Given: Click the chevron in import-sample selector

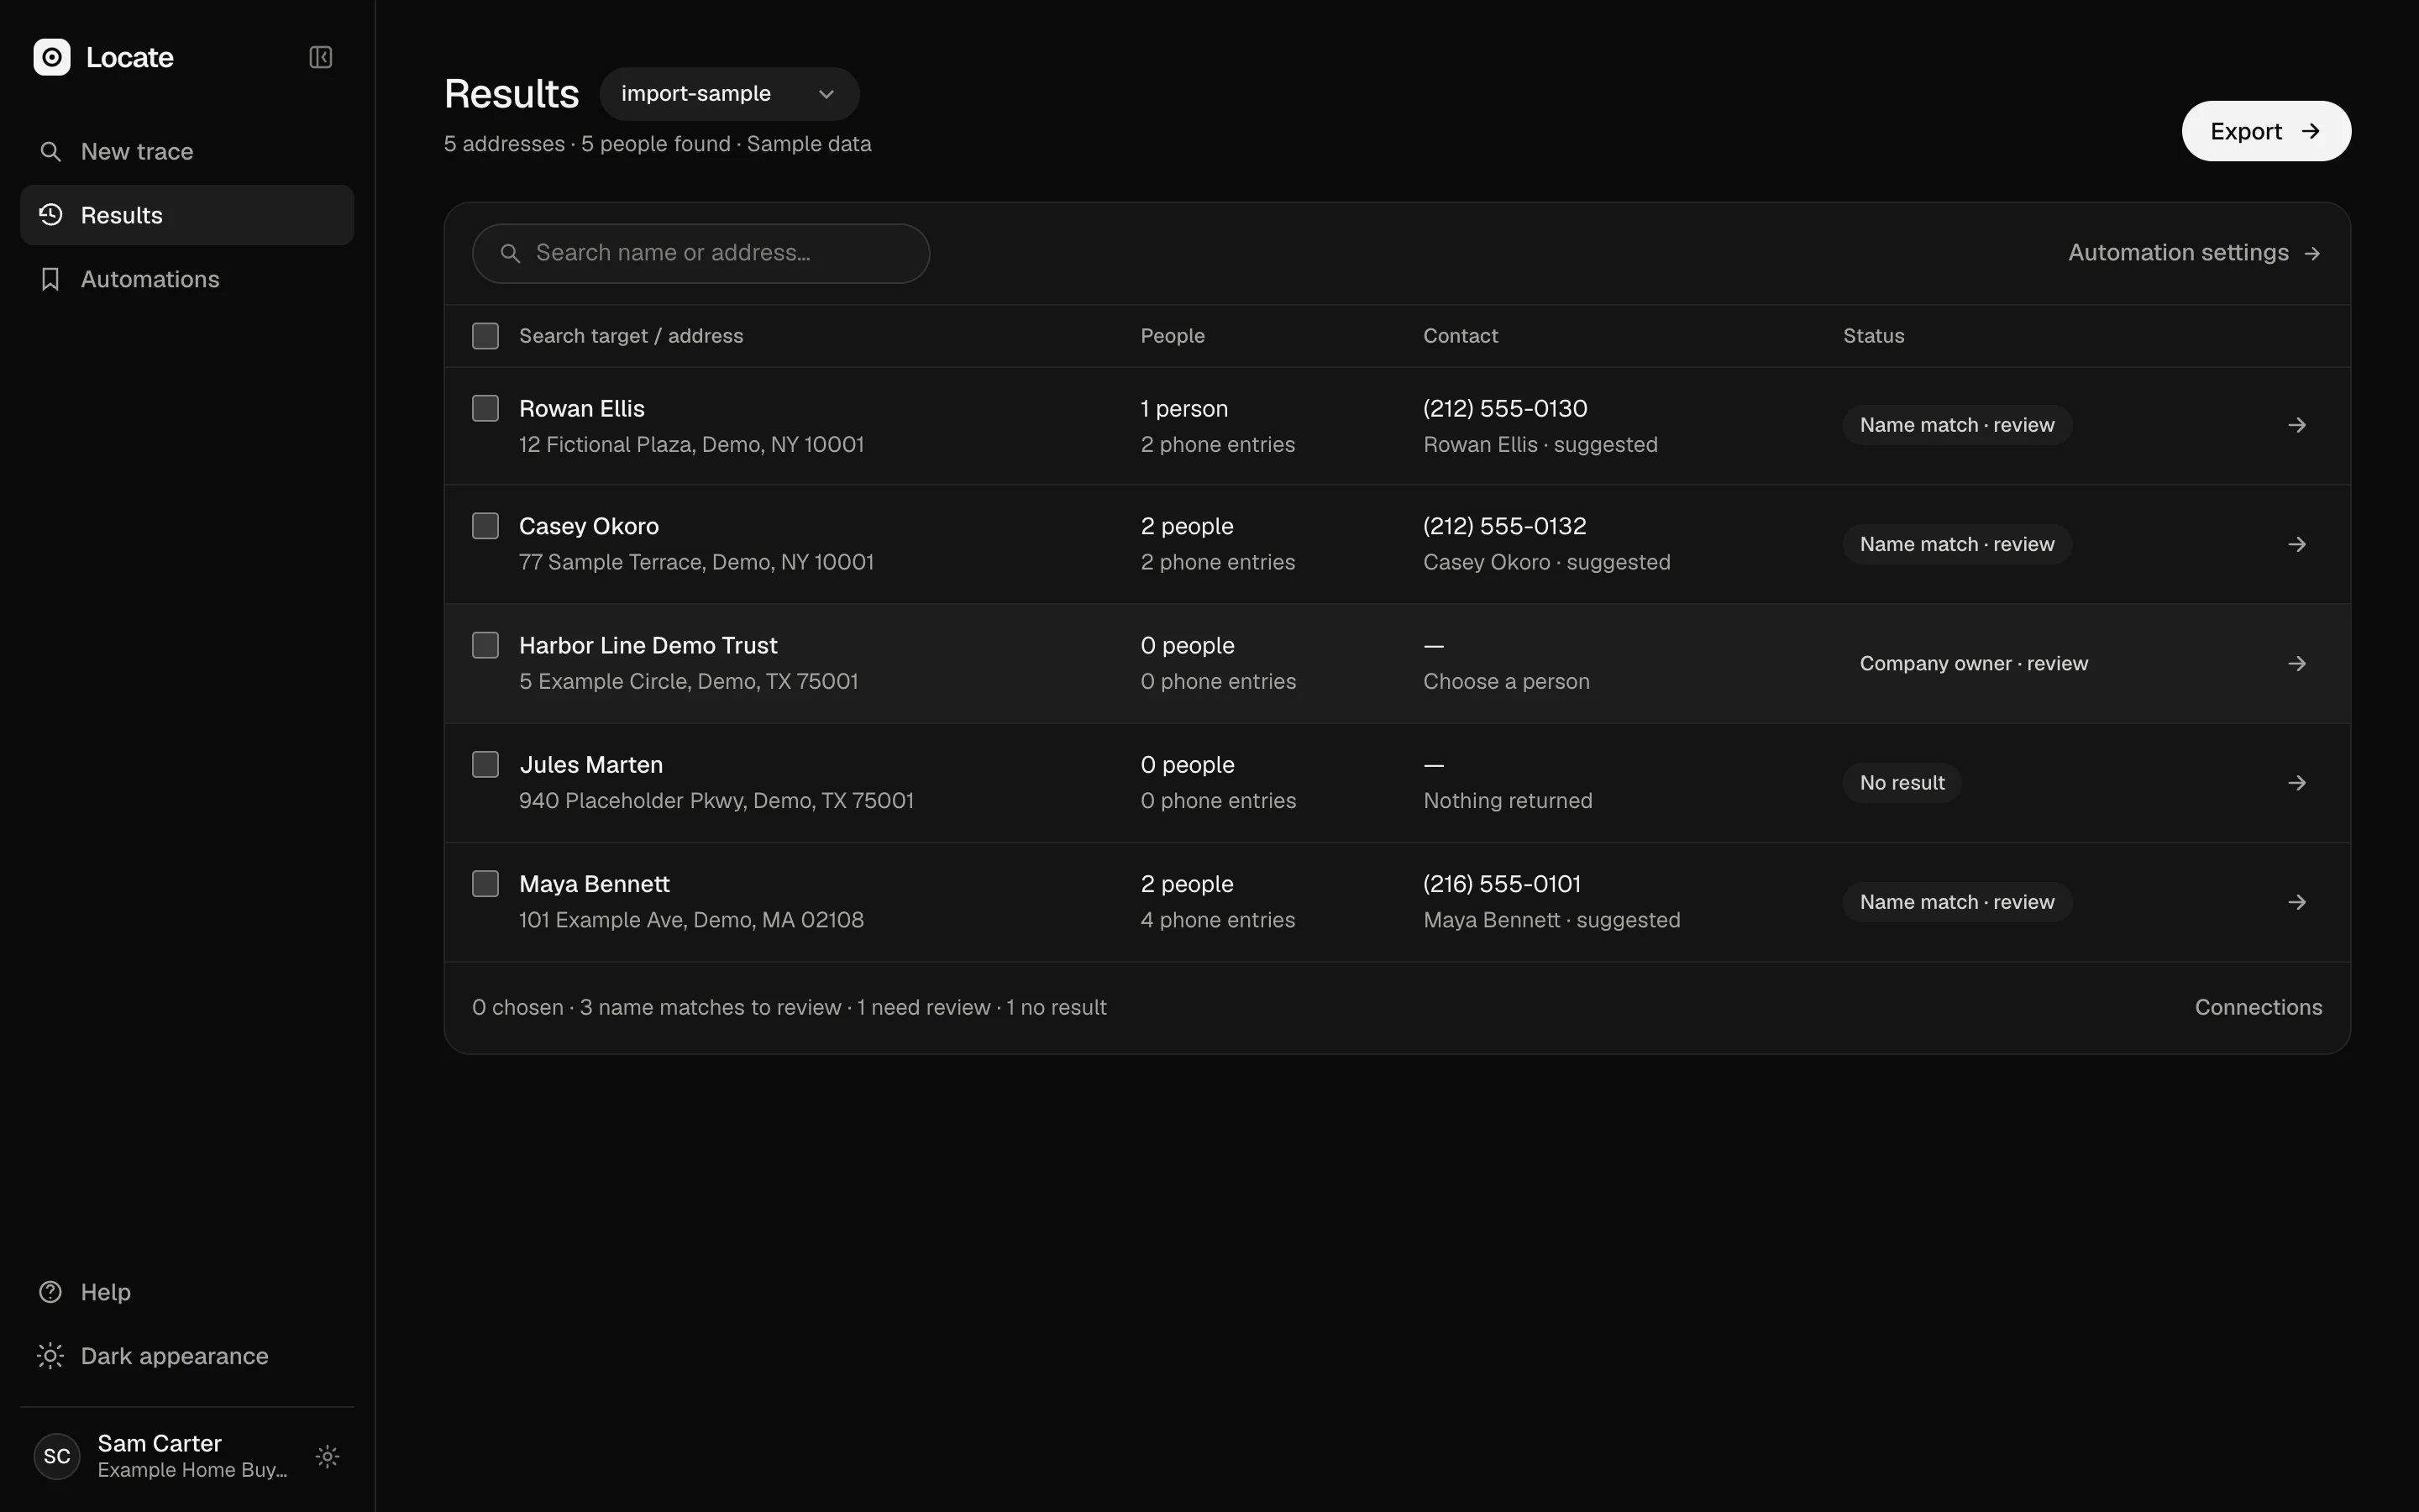Looking at the screenshot, I should point(826,94).
